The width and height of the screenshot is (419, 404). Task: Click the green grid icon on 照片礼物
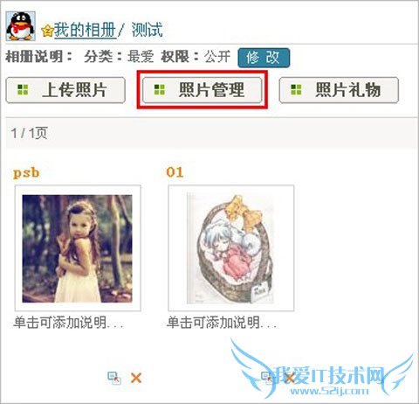click(x=296, y=90)
